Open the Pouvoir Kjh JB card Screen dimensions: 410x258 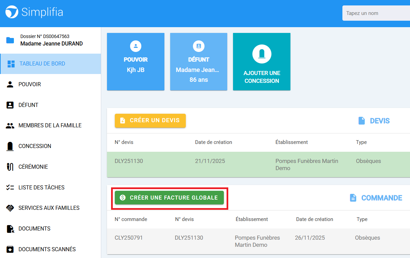point(136,62)
